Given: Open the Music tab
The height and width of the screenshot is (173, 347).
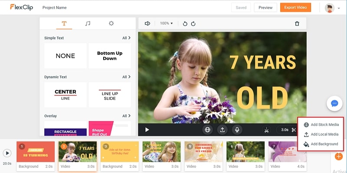Looking at the screenshot, I should pyautogui.click(x=88, y=23).
